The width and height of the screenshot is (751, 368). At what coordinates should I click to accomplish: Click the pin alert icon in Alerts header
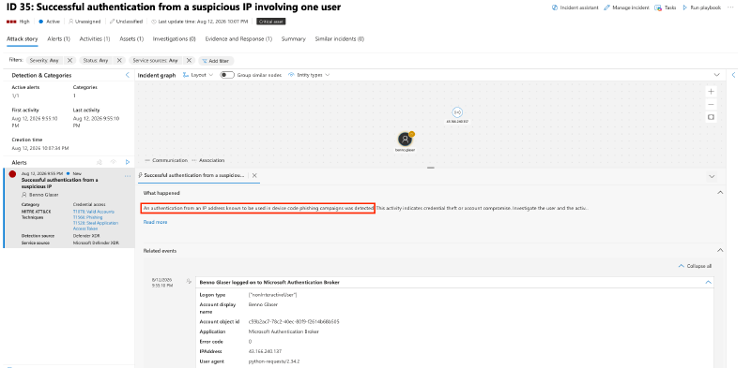click(100, 163)
